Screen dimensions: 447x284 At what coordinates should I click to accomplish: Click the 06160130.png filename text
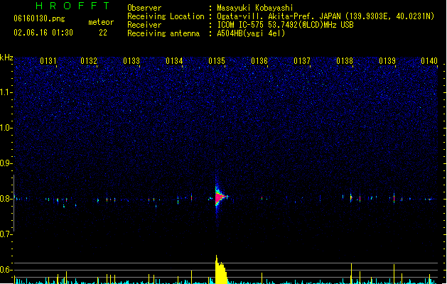(39, 18)
